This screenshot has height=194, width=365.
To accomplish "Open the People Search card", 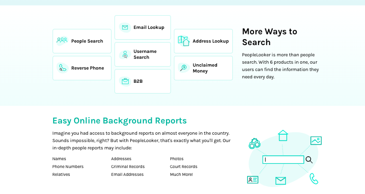I will point(82,41).
